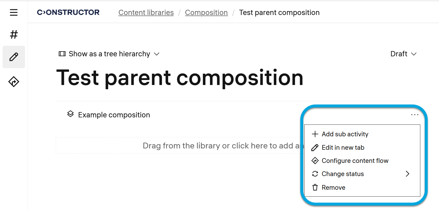Expand the Change status submenu arrow
The width and height of the screenshot is (439, 215).
tap(407, 174)
